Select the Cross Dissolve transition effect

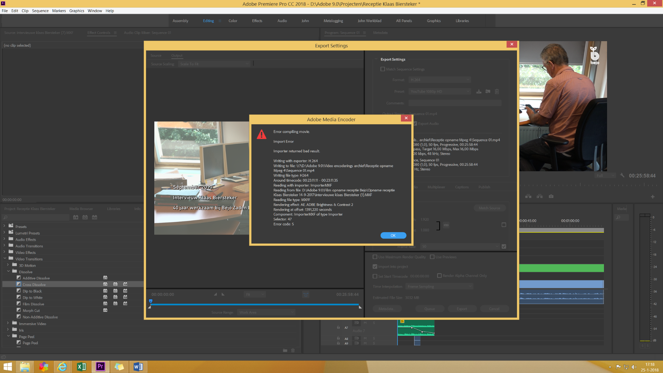click(34, 284)
